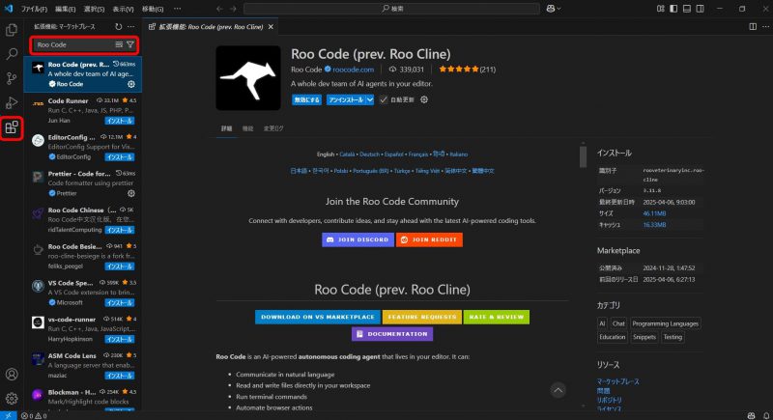This screenshot has height=420, width=773.
Task: Open the overflow menu ellipsis in menu bar
Action: pos(177,9)
